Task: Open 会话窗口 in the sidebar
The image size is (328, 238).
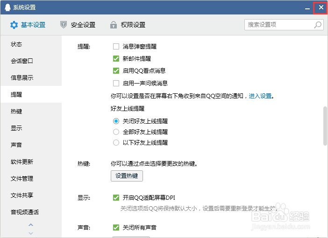Action: (x=31, y=61)
